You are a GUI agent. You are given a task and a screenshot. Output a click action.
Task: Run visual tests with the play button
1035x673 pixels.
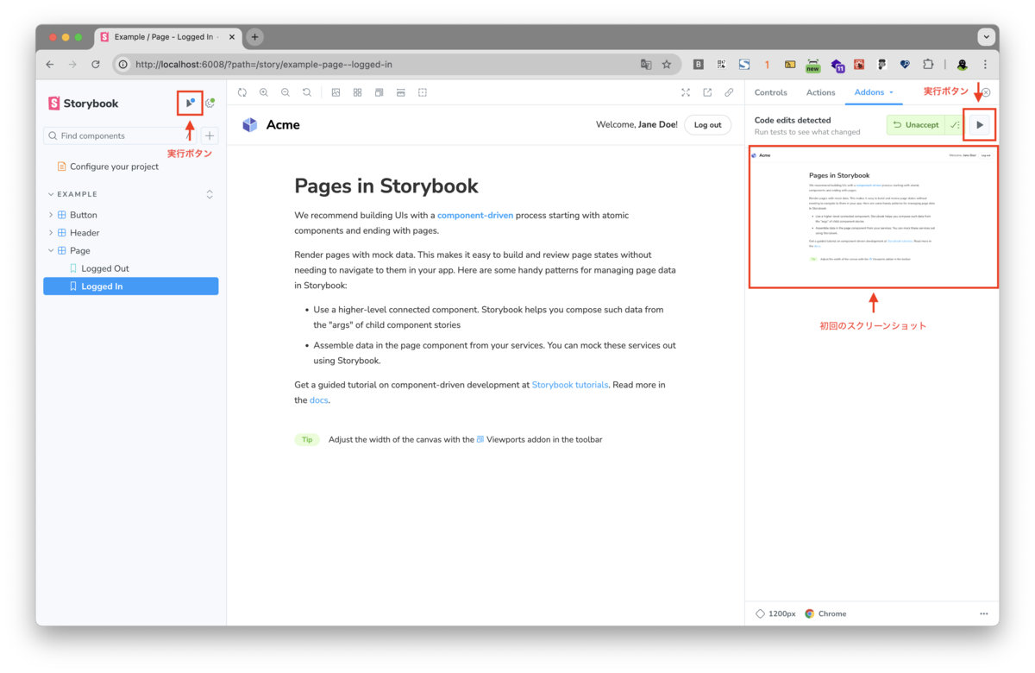[980, 125]
